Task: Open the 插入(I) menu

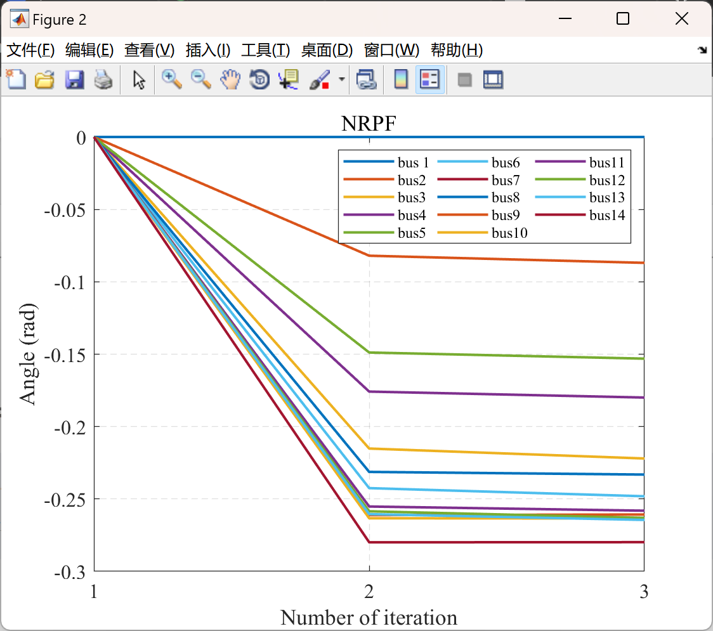Action: coord(207,50)
